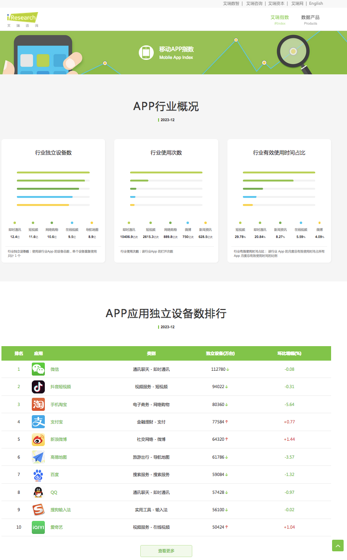Viewport: 347px width, 560px height.
Task: Click the 94022 device count value
Action: pos(218,387)
